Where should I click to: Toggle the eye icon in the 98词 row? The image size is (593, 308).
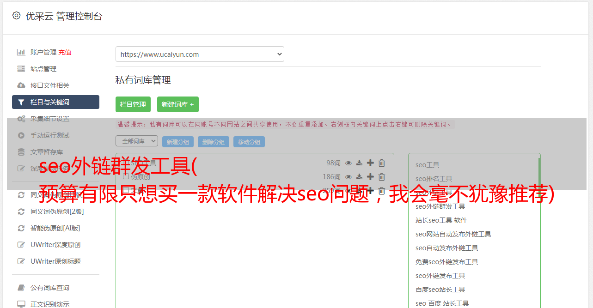pos(348,163)
